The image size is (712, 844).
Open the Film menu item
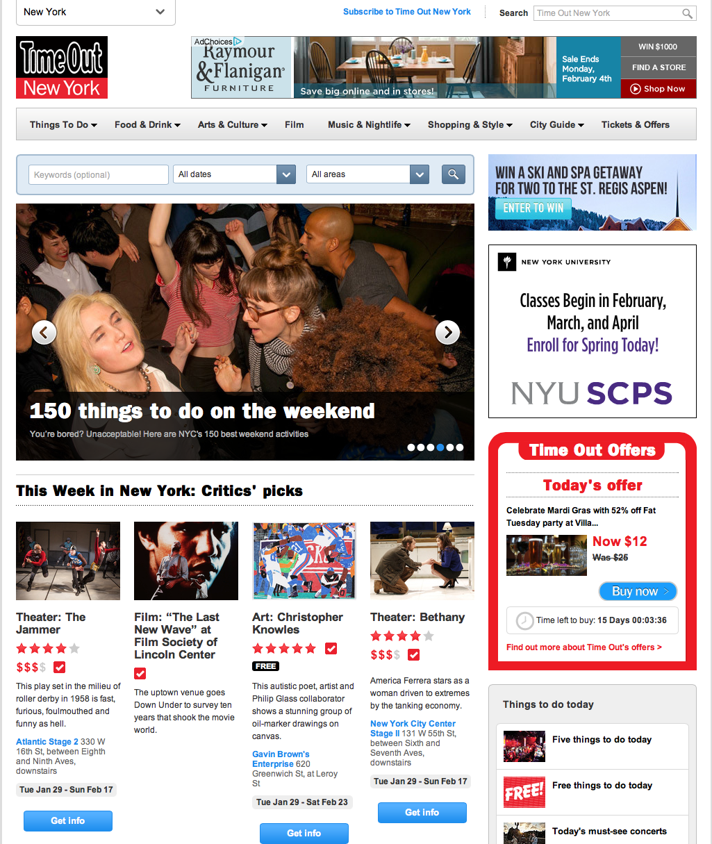(295, 125)
